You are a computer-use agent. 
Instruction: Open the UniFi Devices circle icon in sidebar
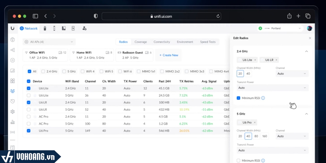coord(12,60)
